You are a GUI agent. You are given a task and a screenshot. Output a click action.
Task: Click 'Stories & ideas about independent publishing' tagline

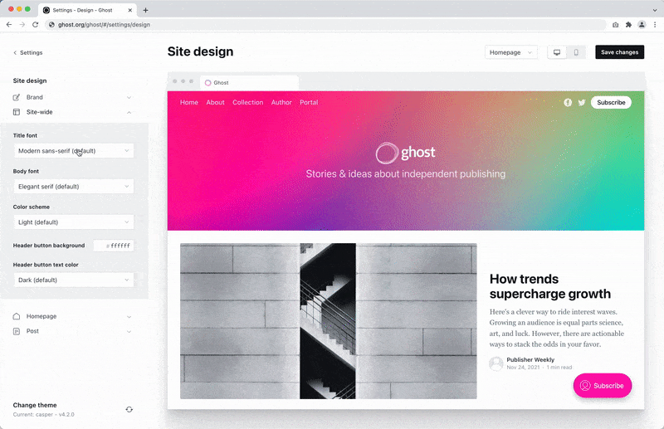[x=406, y=174]
